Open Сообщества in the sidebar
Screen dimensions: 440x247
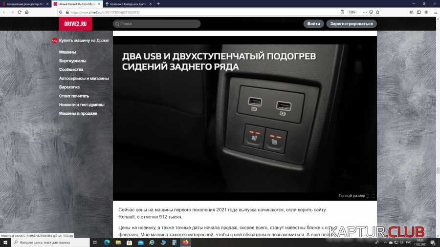[x=71, y=69]
